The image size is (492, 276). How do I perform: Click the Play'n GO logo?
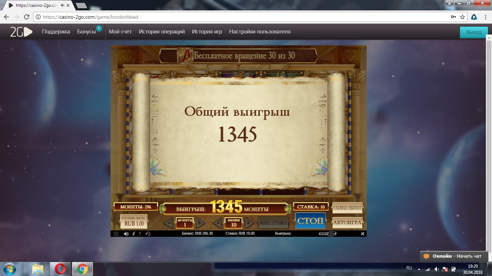pos(327,234)
